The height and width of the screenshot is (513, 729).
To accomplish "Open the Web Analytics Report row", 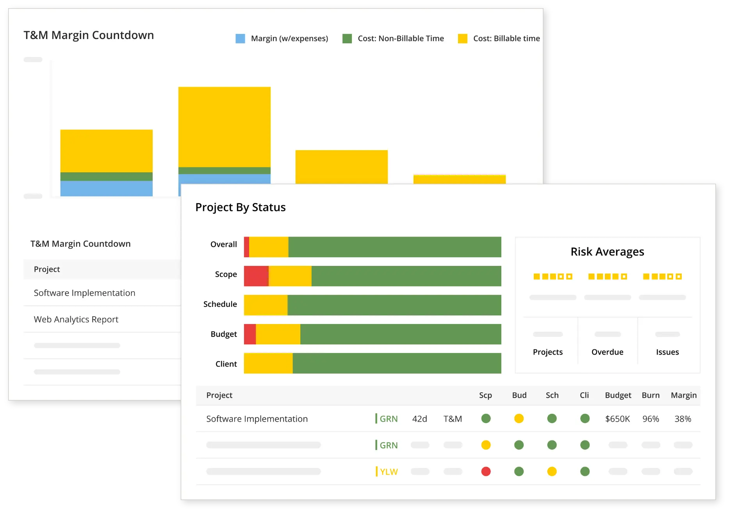I will [102, 319].
